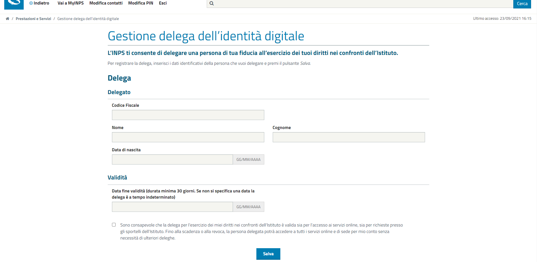Click the Ultimo accesso timestamp text
The width and height of the screenshot is (537, 262).
[502, 18]
